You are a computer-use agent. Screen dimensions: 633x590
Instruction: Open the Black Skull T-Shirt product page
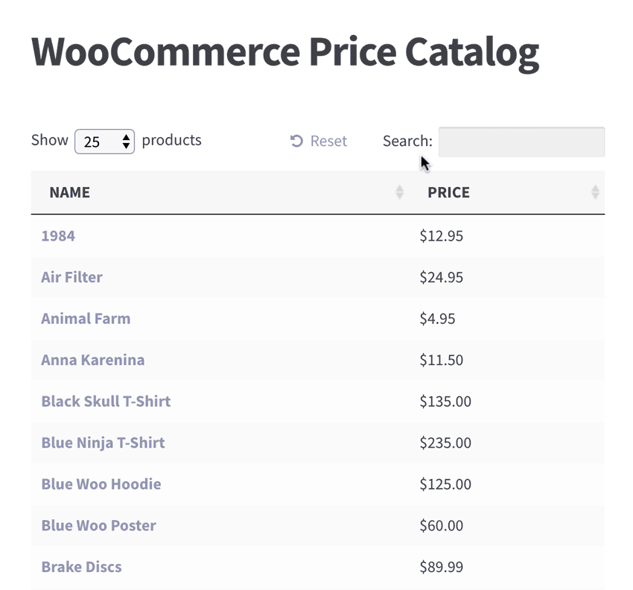(105, 402)
